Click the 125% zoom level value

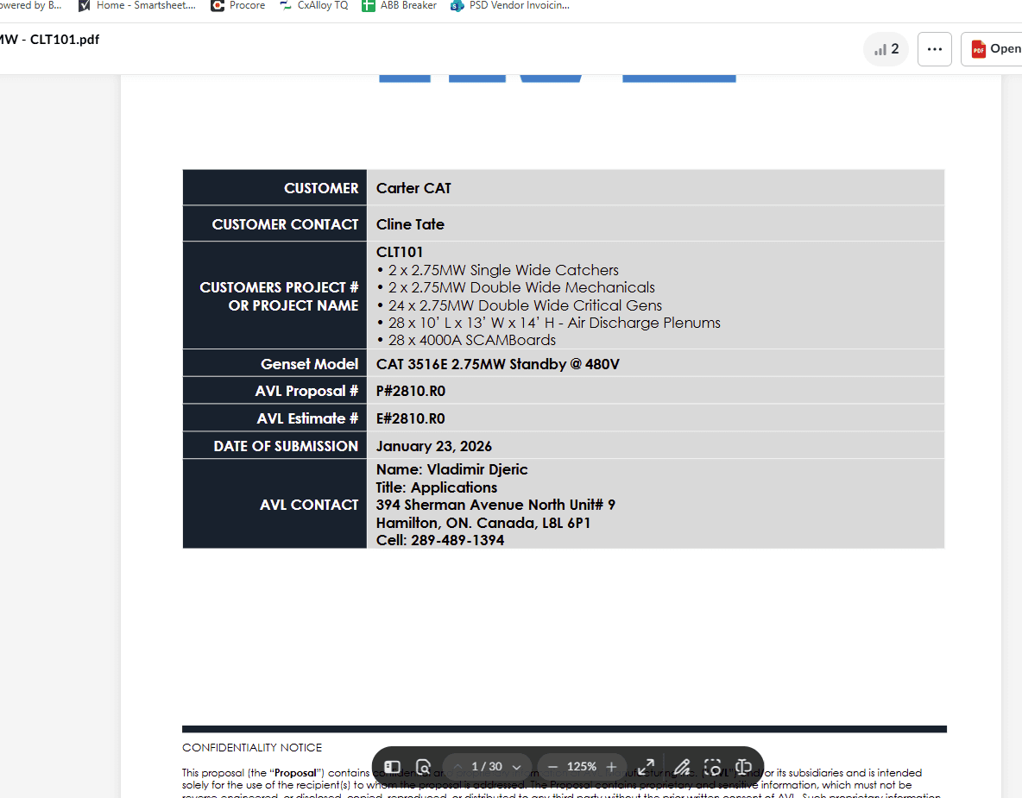tap(582, 767)
